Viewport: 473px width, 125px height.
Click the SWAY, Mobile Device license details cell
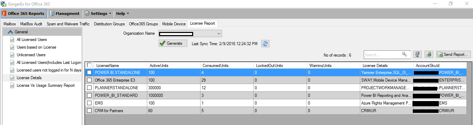coord(386,80)
